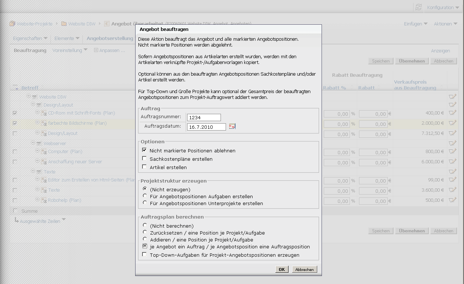Screen dimensions: 464x284
Task: Click the edit icon in the 2.000,00 € row
Action: (452, 123)
